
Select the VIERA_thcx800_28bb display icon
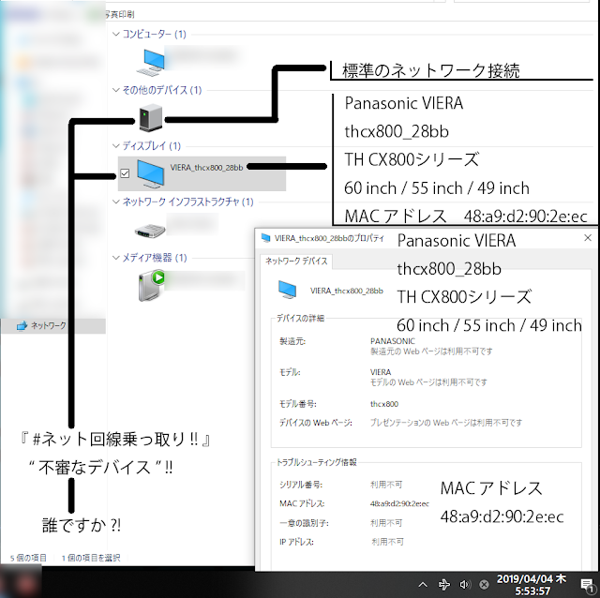pyautogui.click(x=150, y=173)
